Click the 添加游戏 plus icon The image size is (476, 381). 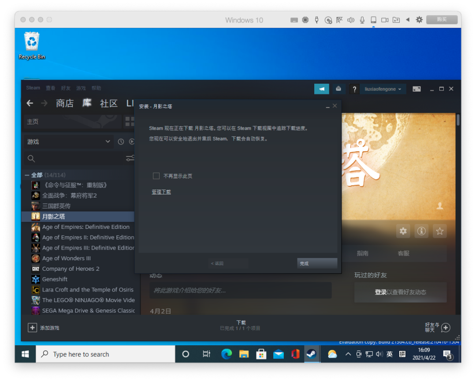(x=32, y=328)
